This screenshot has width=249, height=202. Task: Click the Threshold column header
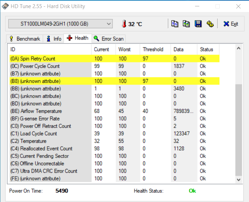(x=155, y=49)
